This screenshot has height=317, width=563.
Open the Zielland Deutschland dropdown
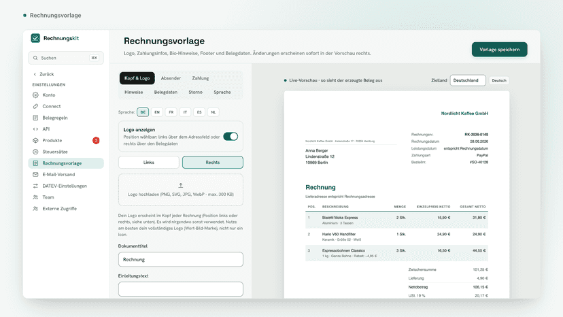[468, 80]
